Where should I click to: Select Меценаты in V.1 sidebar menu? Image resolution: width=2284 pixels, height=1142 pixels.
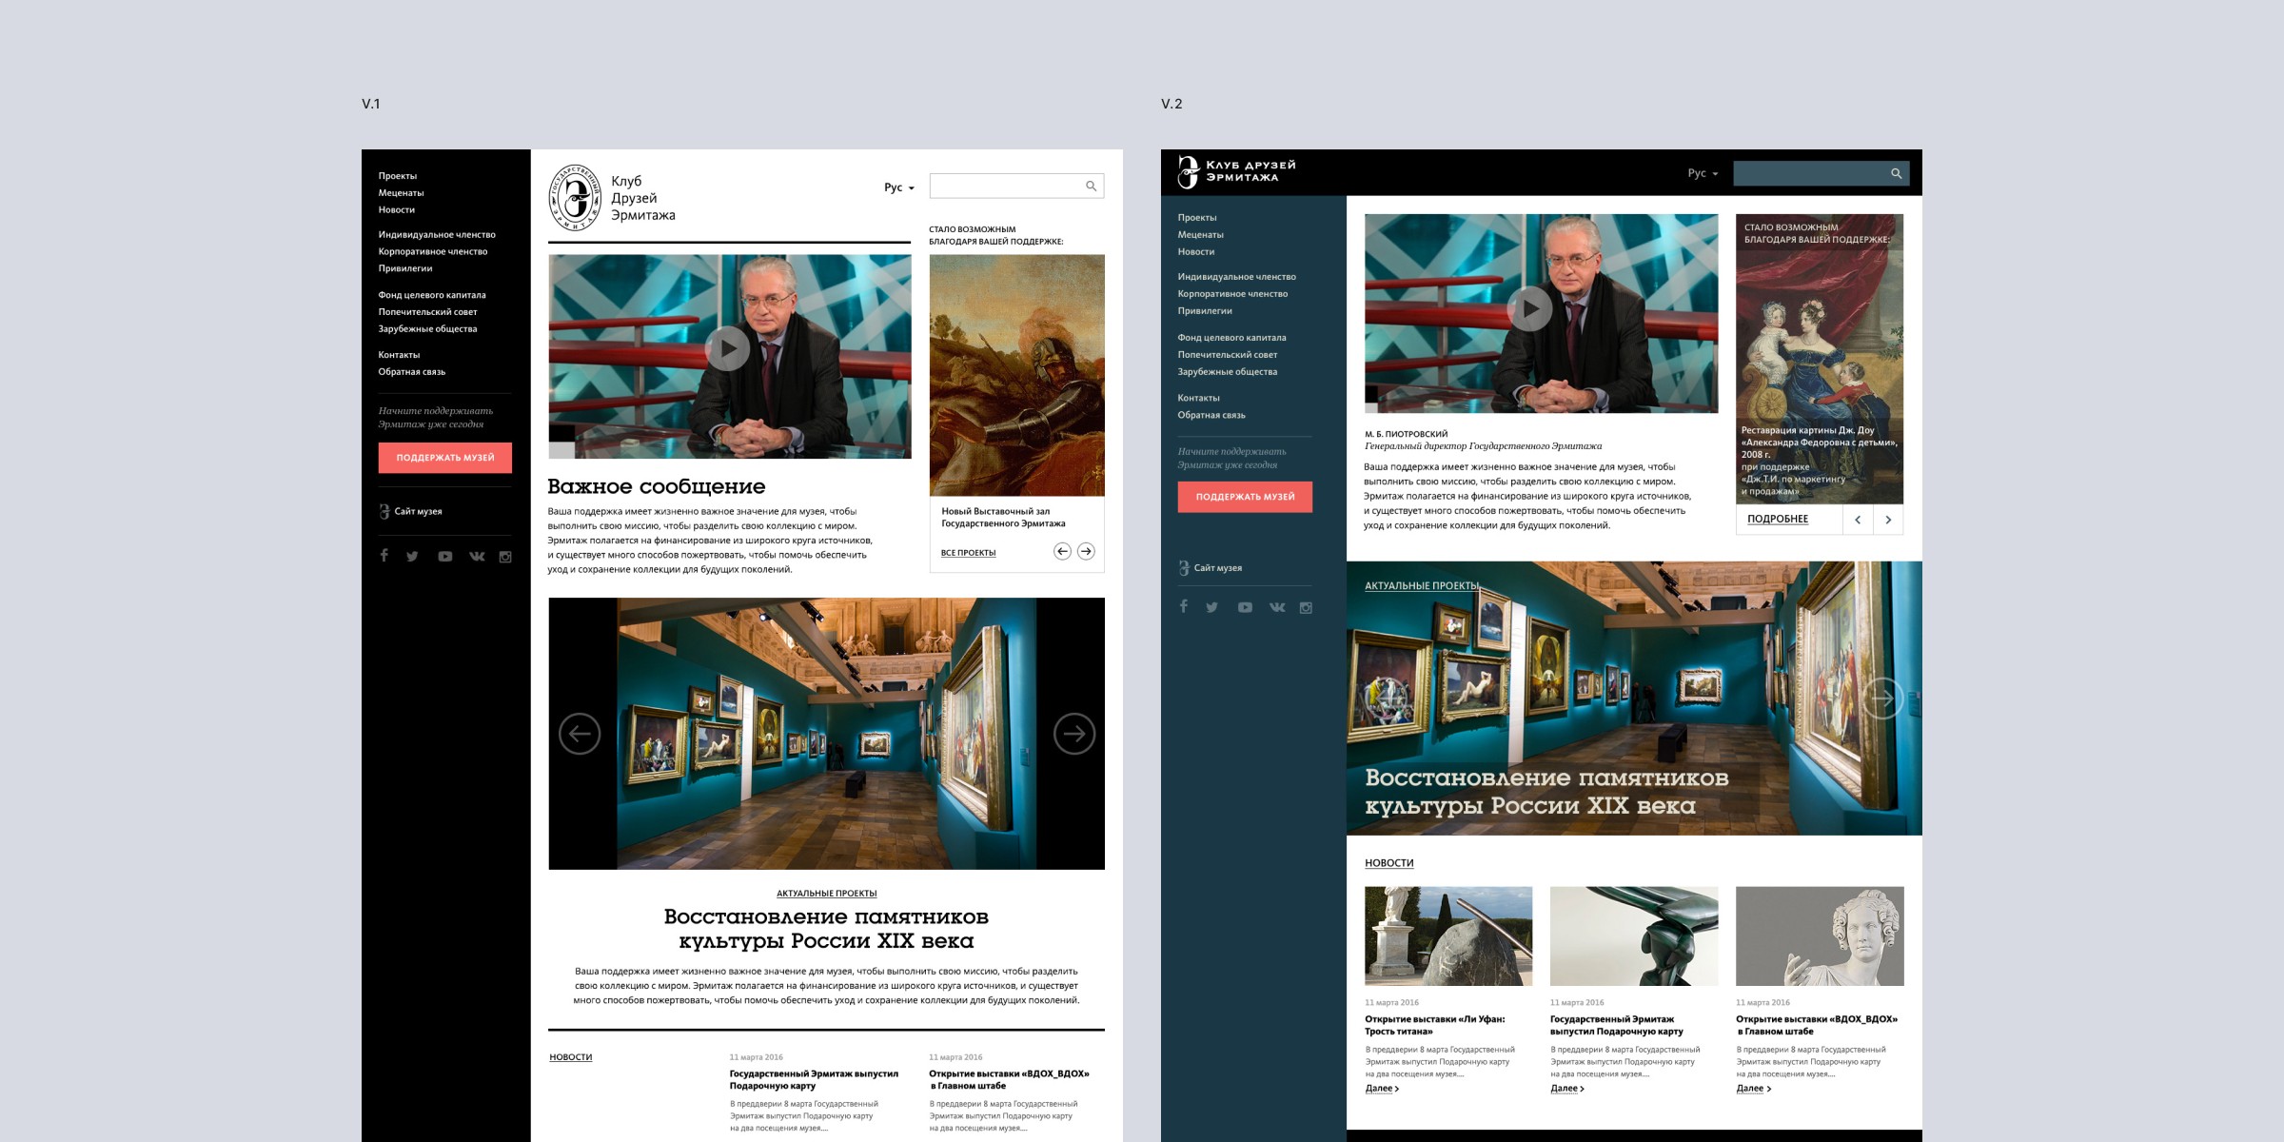click(x=401, y=193)
